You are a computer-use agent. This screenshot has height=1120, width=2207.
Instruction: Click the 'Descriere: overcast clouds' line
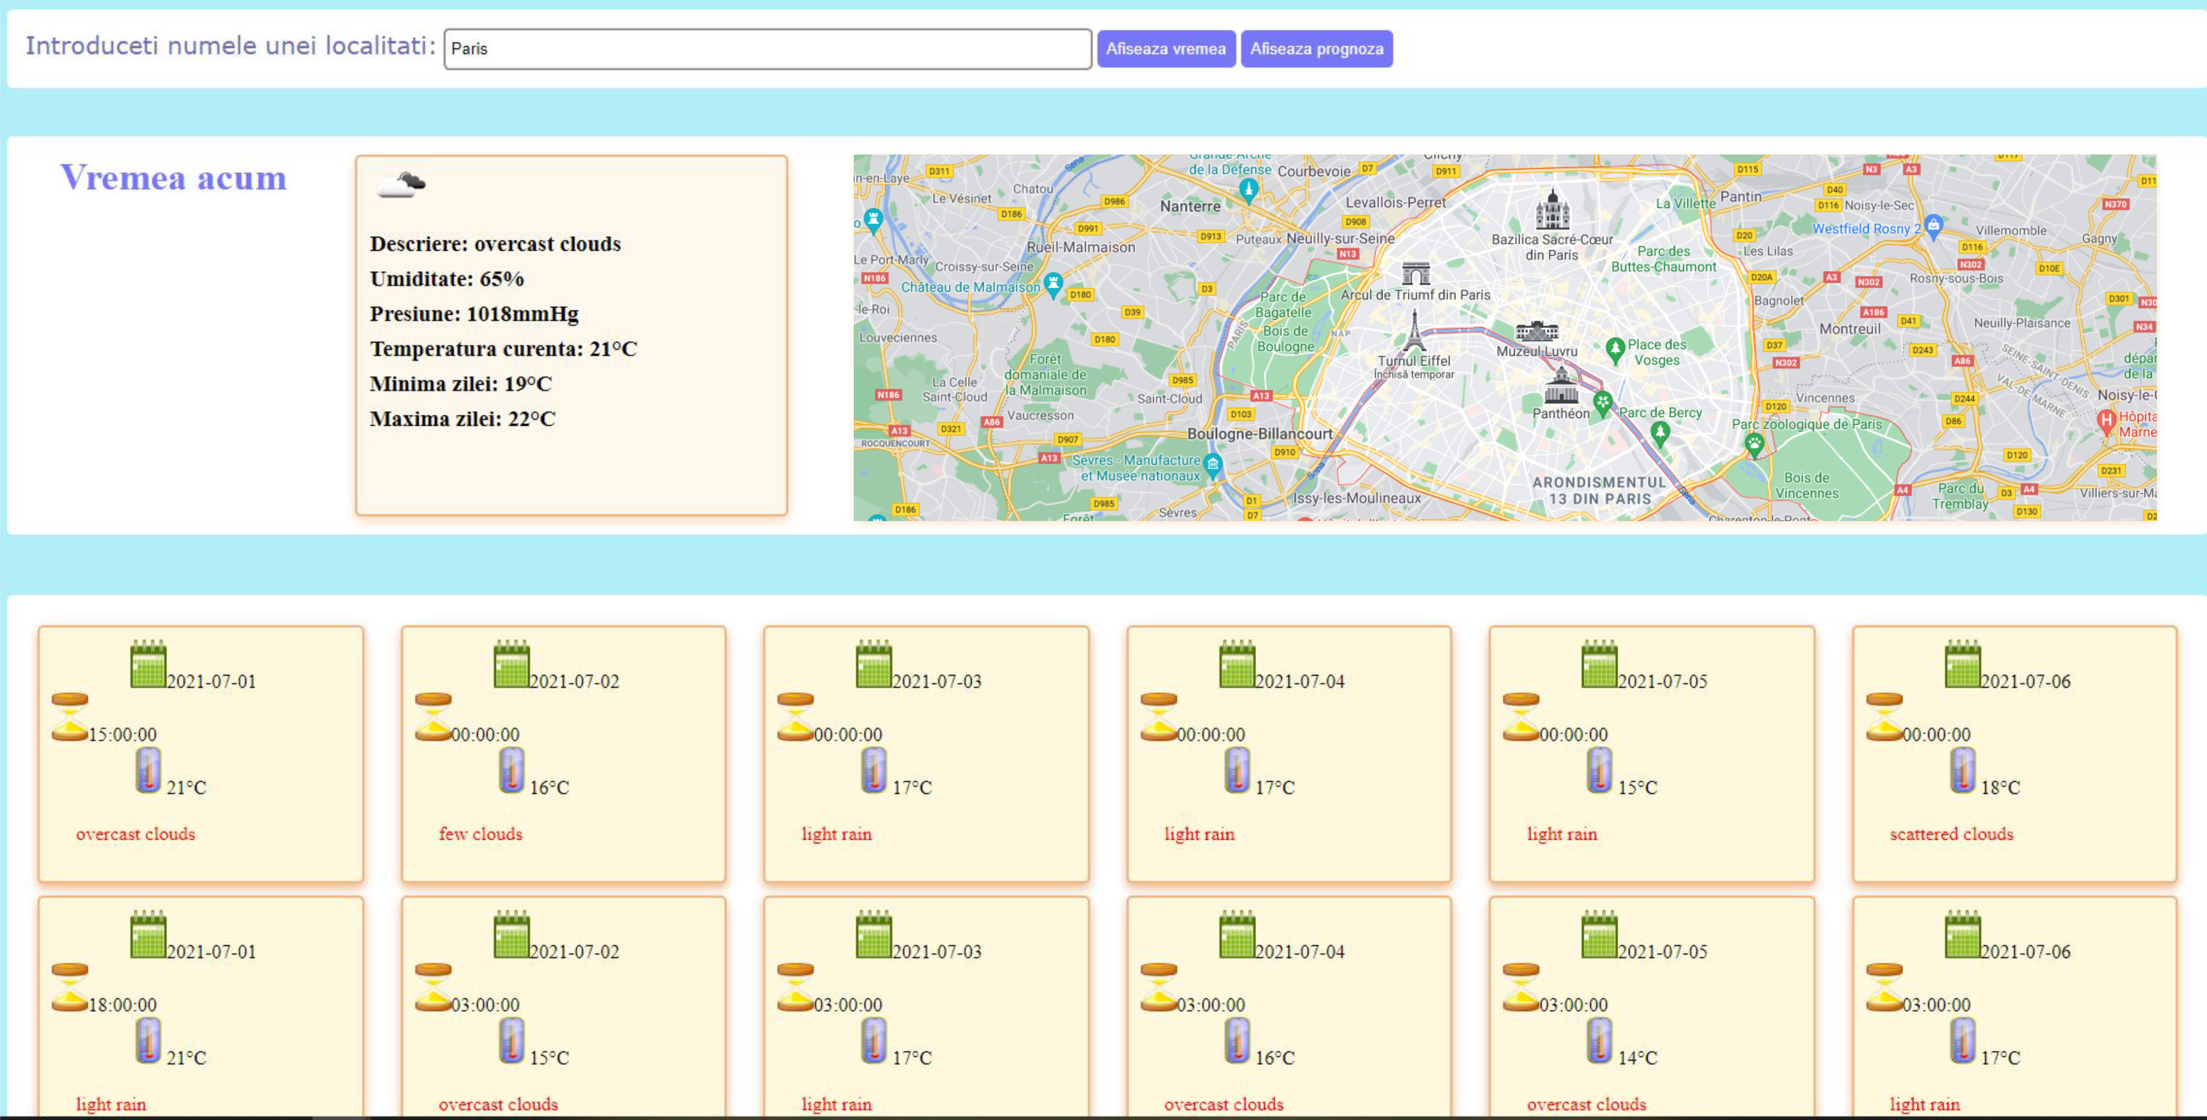tap(495, 244)
